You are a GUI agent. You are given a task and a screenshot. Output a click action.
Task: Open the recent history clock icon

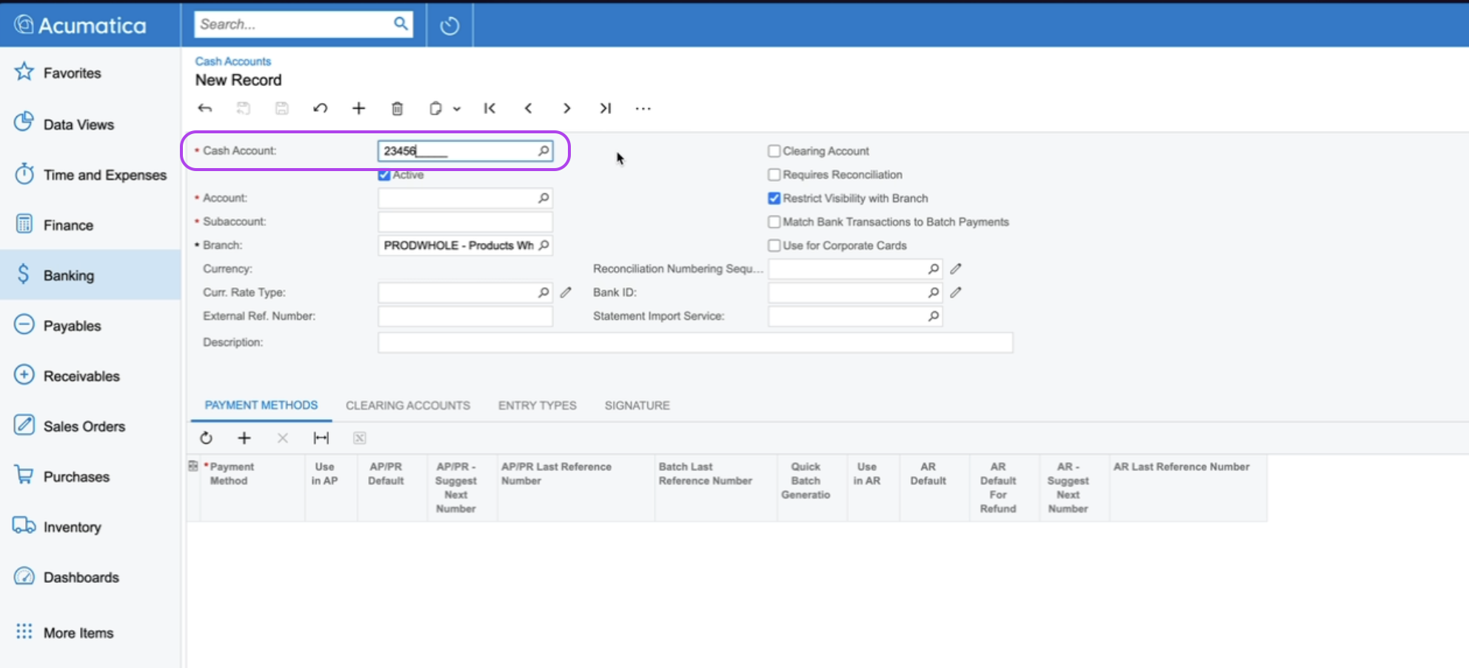[449, 26]
